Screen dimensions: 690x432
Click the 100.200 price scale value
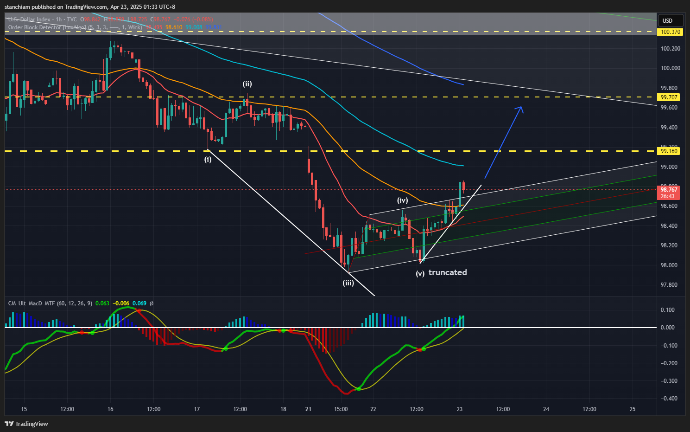[671, 49]
